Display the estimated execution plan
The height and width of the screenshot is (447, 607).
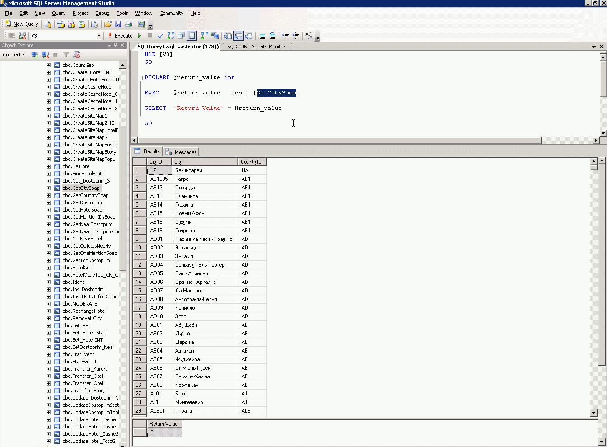171,36
